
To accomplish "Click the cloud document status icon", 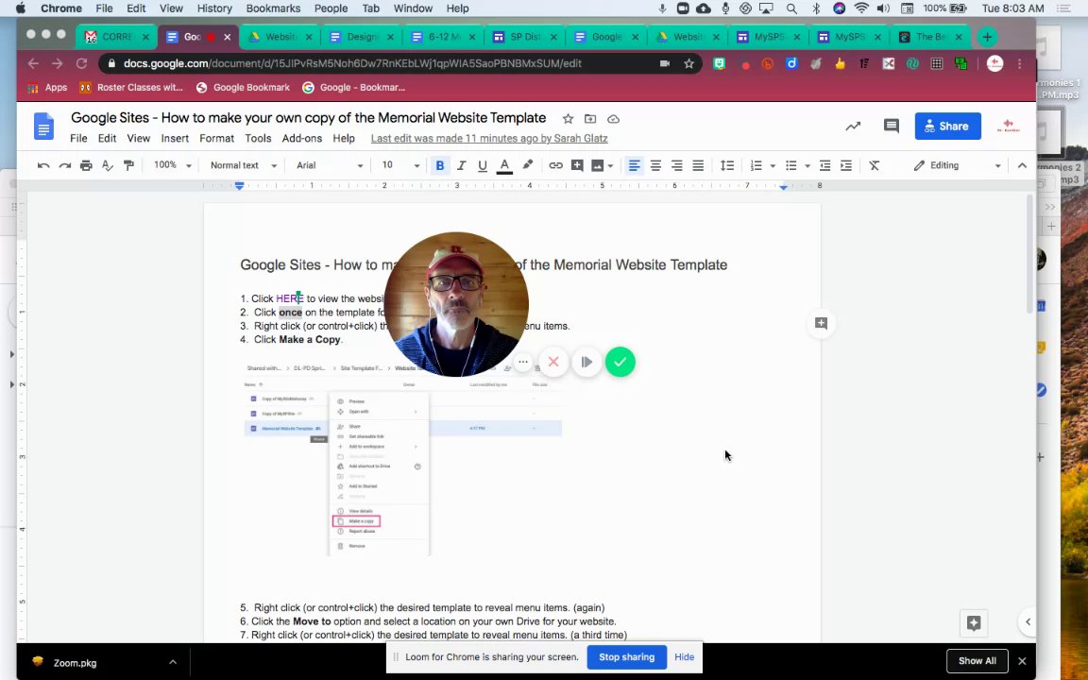I will [613, 119].
